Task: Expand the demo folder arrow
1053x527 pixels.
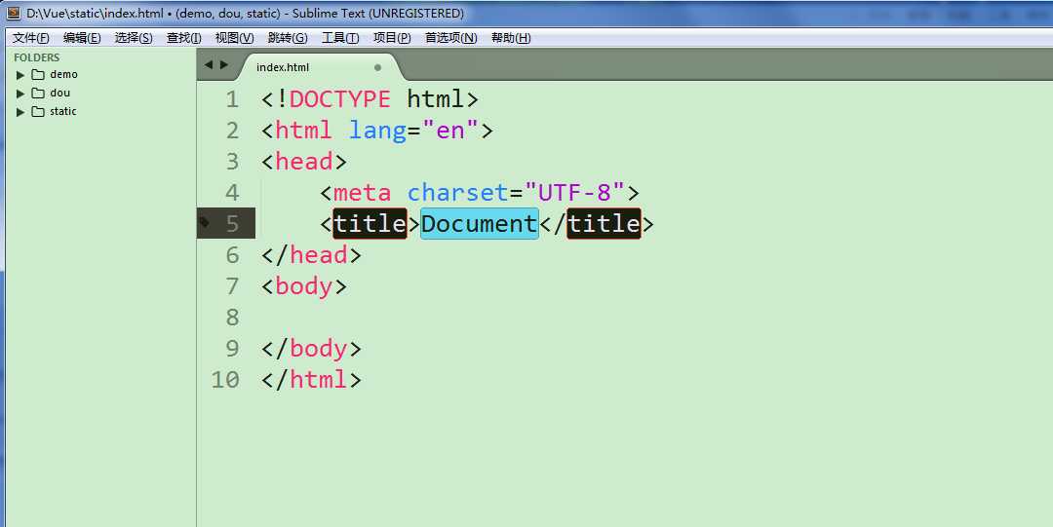Action: click(20, 74)
